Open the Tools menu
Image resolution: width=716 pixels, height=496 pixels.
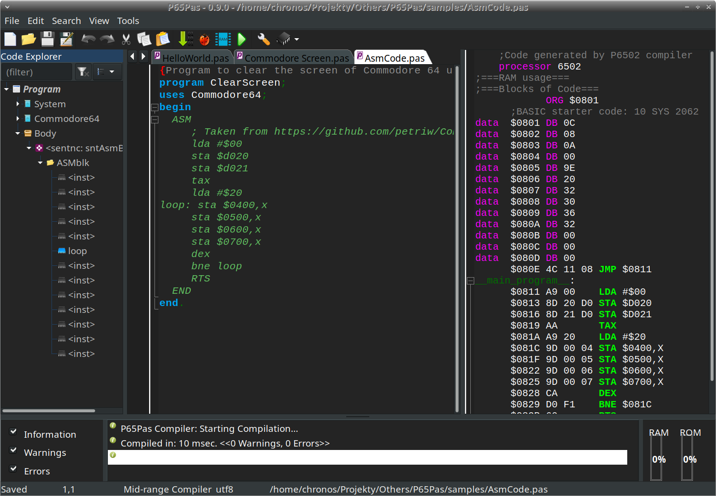[x=128, y=21]
